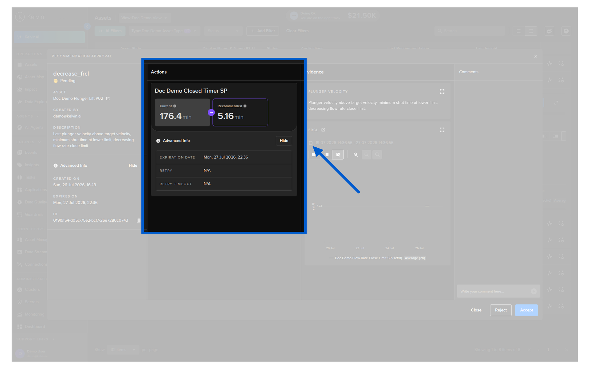
Task: Reject the recommendation
Action: click(501, 310)
